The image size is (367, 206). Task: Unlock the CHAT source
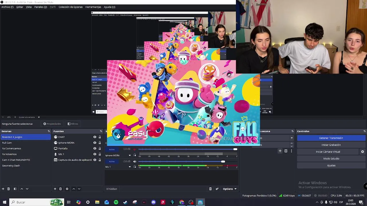point(100,137)
